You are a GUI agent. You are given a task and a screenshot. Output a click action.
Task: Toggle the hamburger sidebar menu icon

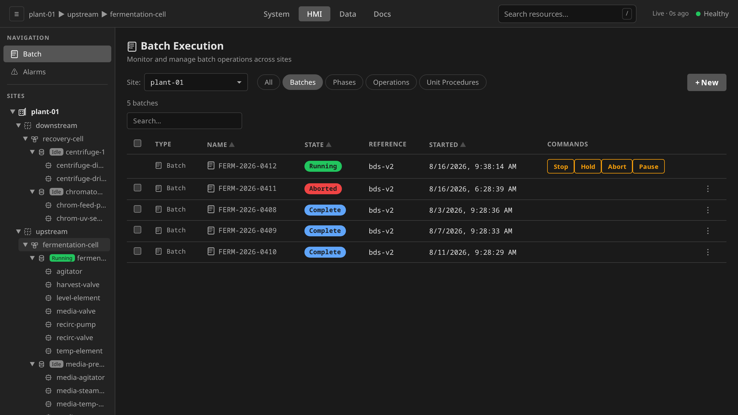16,14
